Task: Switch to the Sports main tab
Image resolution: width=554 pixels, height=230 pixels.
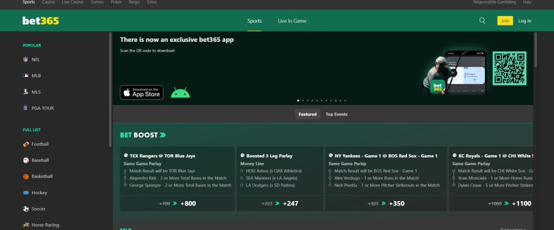Action: click(x=254, y=21)
